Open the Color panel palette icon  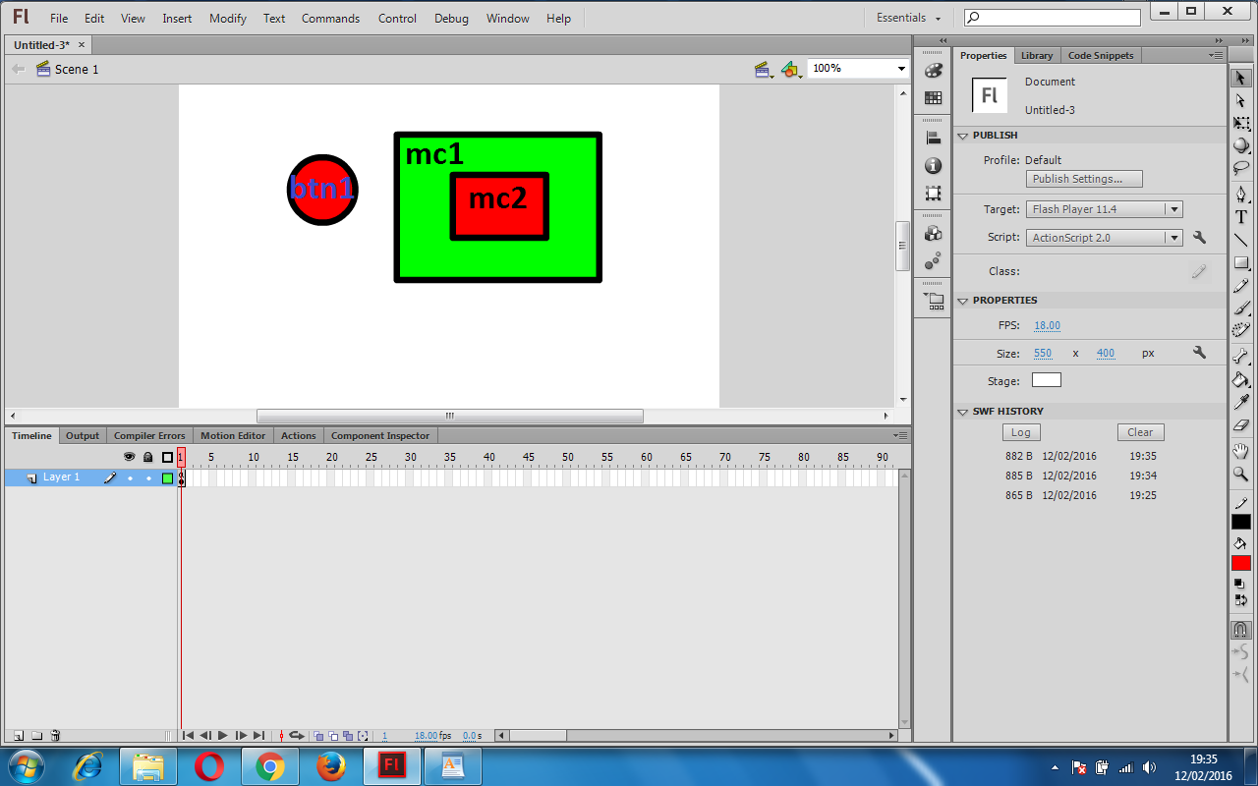(933, 71)
